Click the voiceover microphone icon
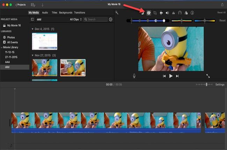Screen dimensions: 227x150 (134, 76)
